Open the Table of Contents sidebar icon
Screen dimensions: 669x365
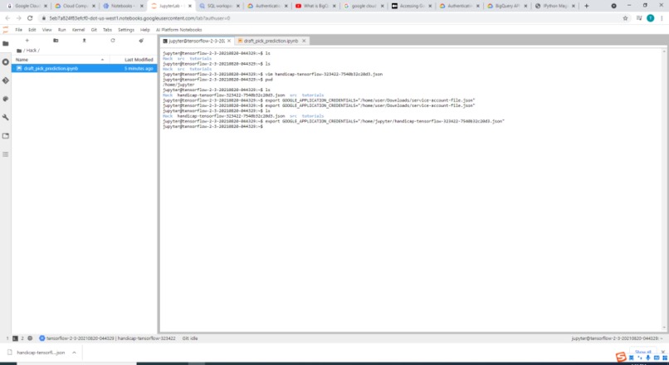[x=6, y=154]
